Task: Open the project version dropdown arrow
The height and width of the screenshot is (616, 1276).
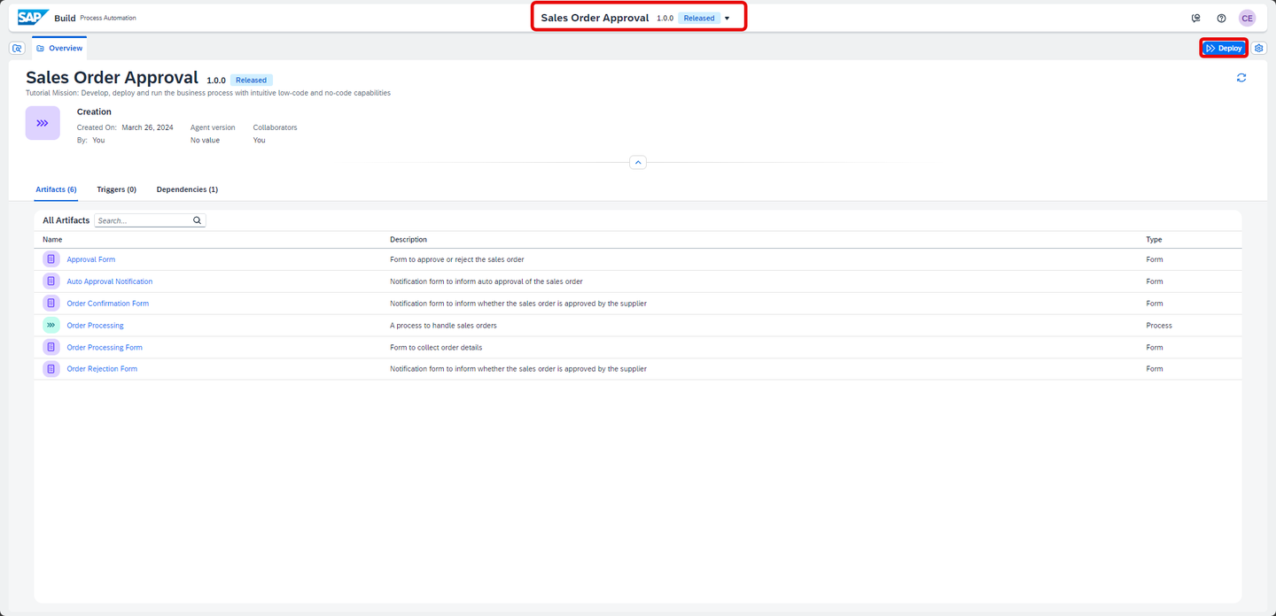Action: pos(727,19)
